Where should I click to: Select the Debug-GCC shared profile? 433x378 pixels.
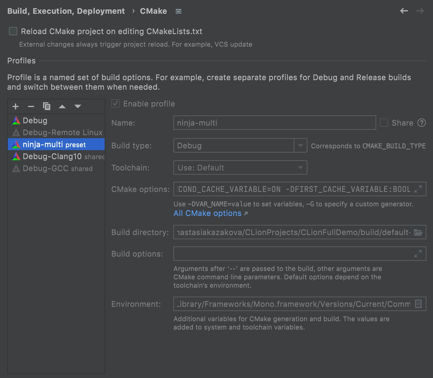click(56, 168)
